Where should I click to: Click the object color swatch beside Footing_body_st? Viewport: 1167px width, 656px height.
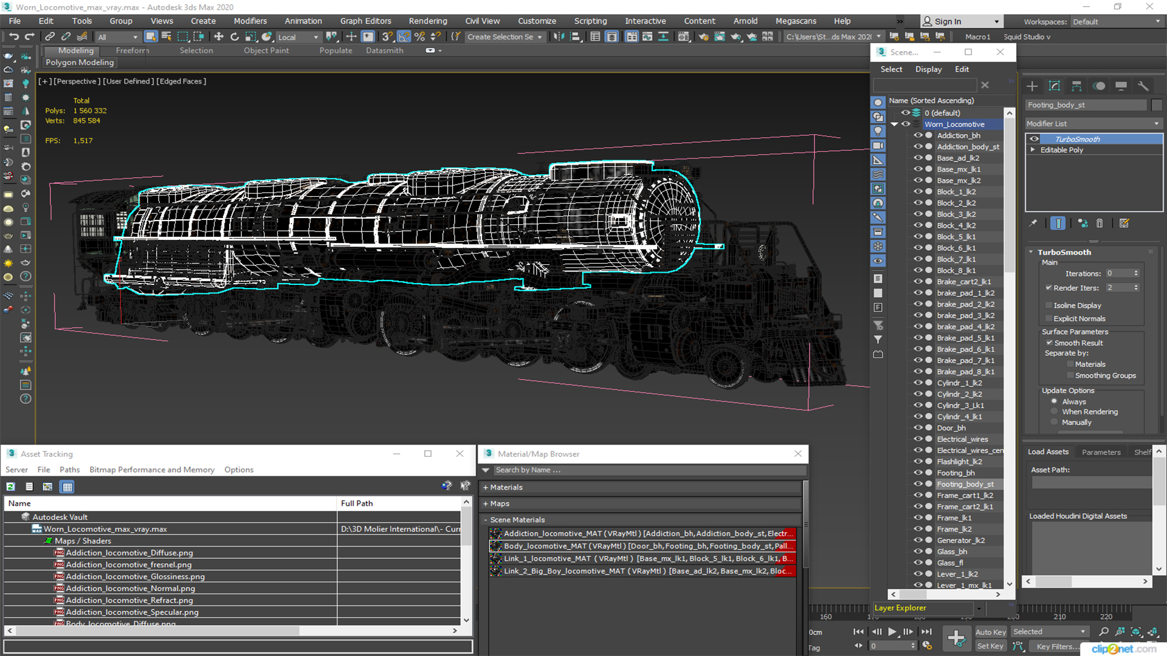(1156, 105)
